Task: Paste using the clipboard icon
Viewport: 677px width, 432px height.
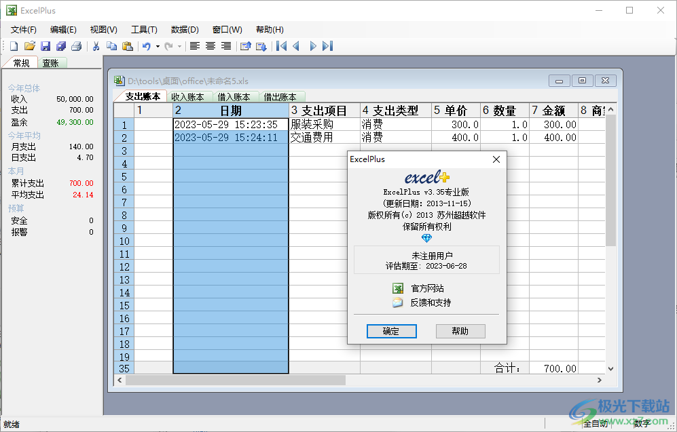Action: point(128,46)
